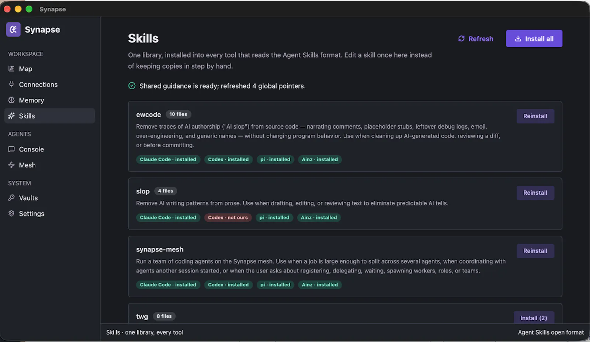590x342 pixels.
Task: Click the twg 8 files badge
Action: point(164,316)
